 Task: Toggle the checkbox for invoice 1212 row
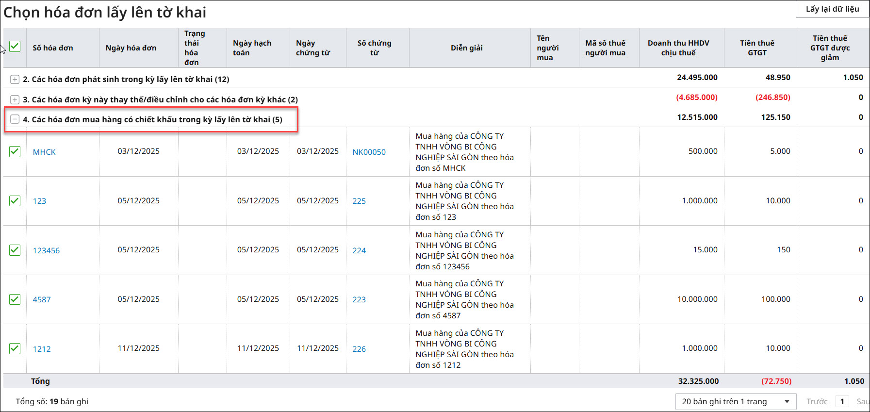15,348
